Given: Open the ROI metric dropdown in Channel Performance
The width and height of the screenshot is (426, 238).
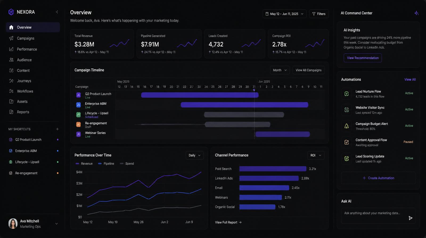Looking at the screenshot, I should [x=316, y=155].
